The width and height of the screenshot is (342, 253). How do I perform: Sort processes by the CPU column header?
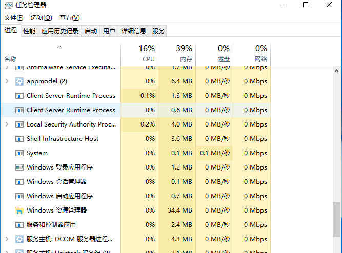coord(139,54)
